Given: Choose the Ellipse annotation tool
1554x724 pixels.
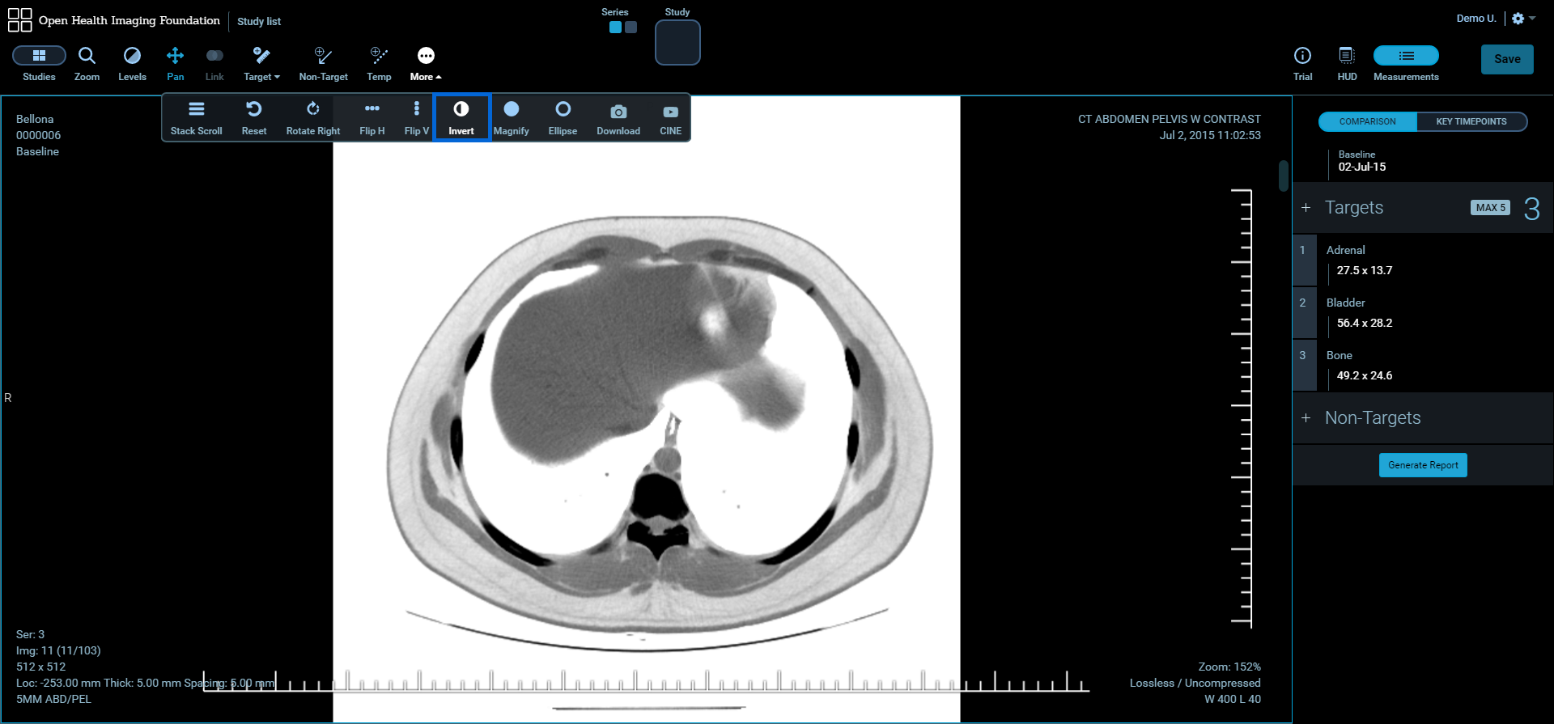Looking at the screenshot, I should (x=563, y=117).
